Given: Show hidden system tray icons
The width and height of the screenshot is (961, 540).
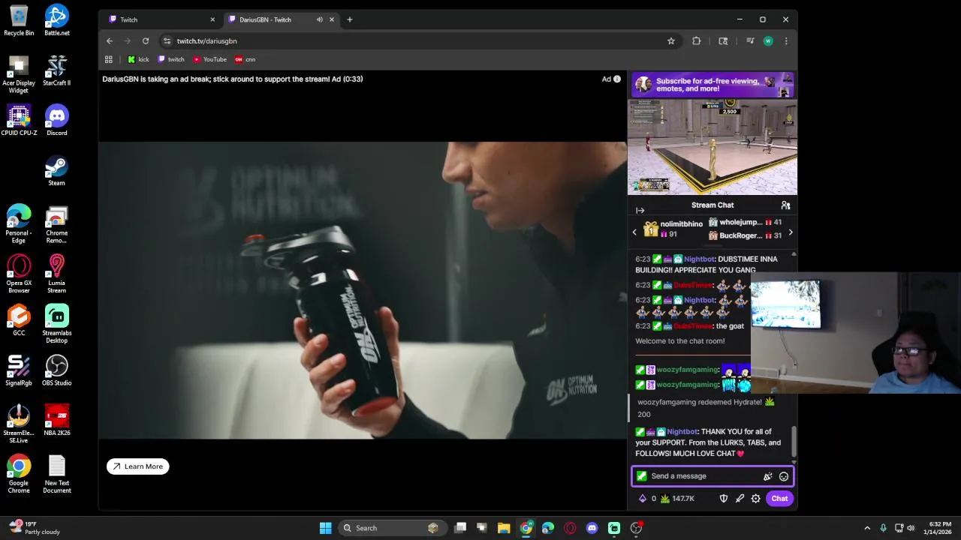Looking at the screenshot, I should pyautogui.click(x=867, y=528).
